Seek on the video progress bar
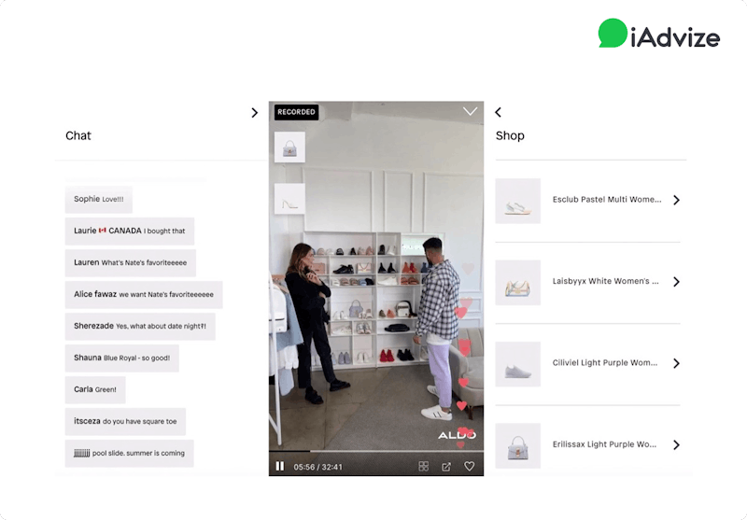The image size is (747, 520). coord(376,451)
